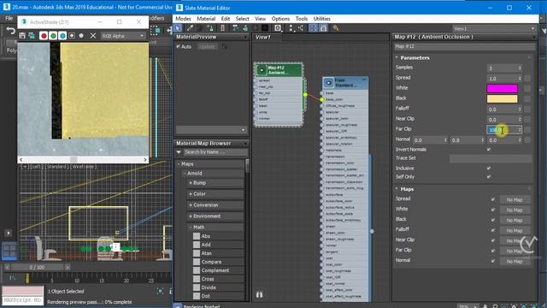Toggle Self Only checkbox
The image size is (547, 308).
(489, 177)
